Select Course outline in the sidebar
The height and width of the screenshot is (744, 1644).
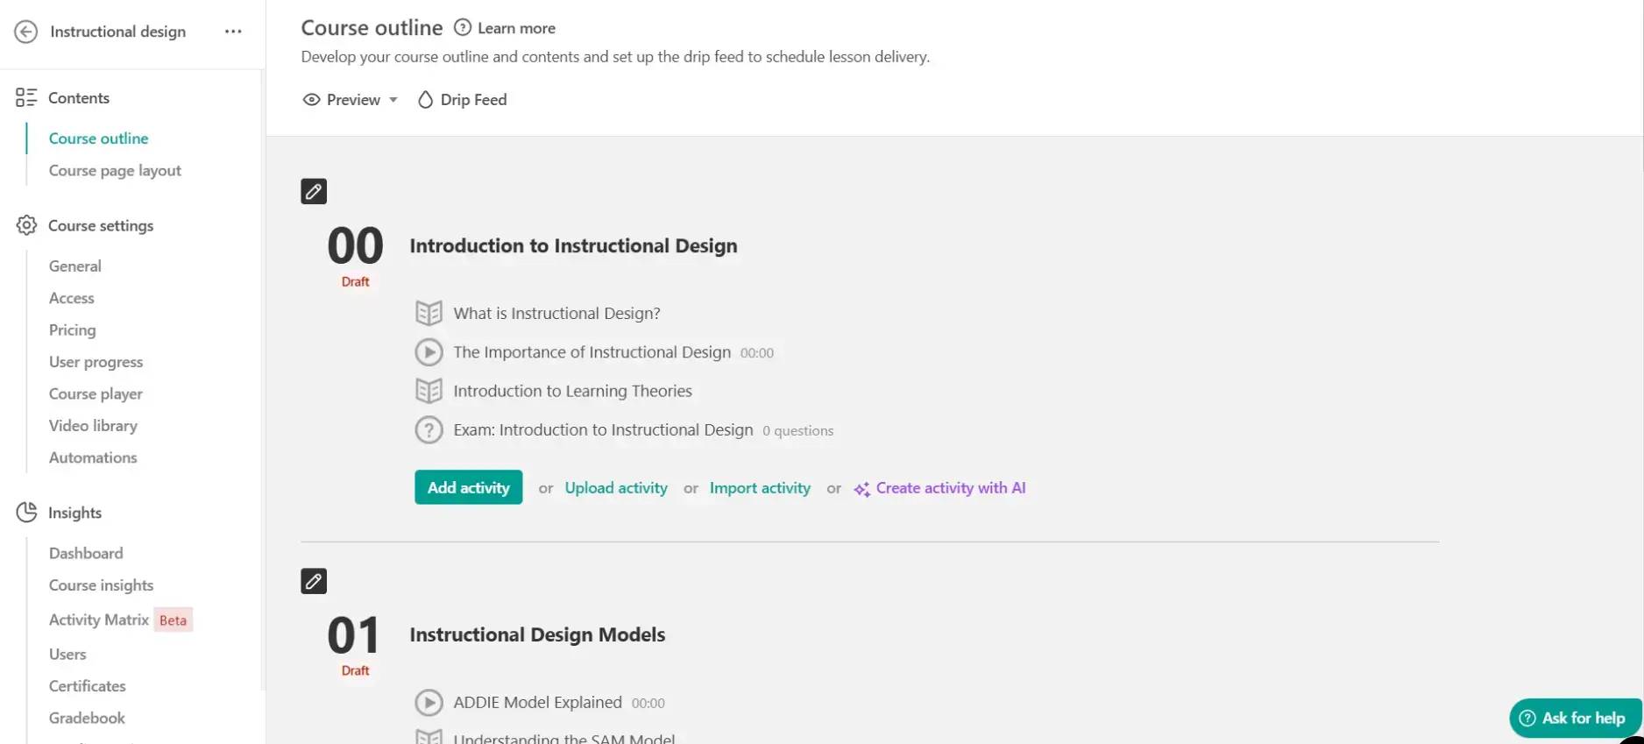[x=98, y=138]
